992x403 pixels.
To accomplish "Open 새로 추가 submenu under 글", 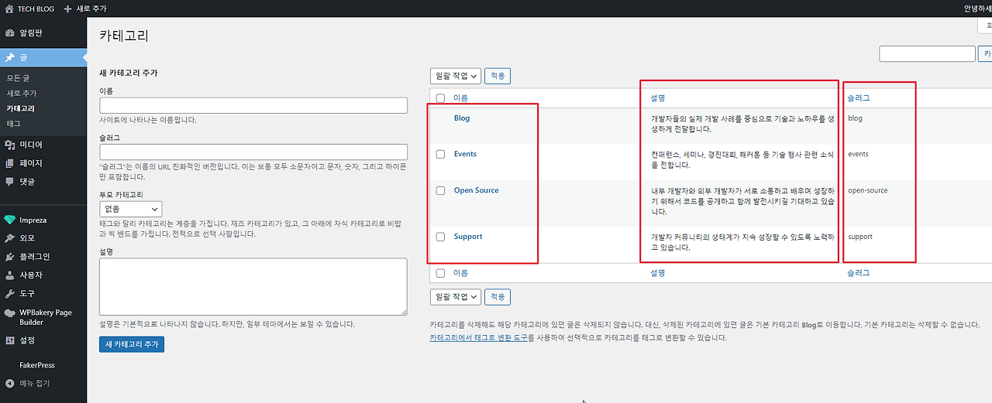I will tap(22, 94).
